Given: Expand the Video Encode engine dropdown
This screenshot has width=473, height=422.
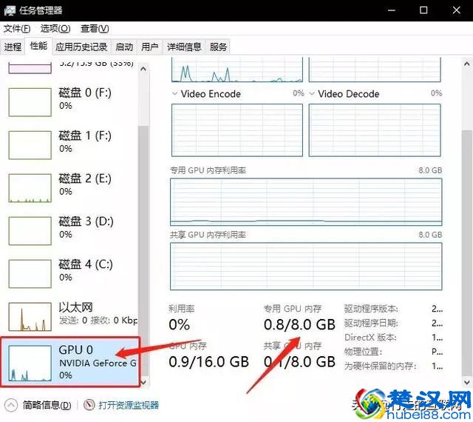Looking at the screenshot, I should [174, 93].
